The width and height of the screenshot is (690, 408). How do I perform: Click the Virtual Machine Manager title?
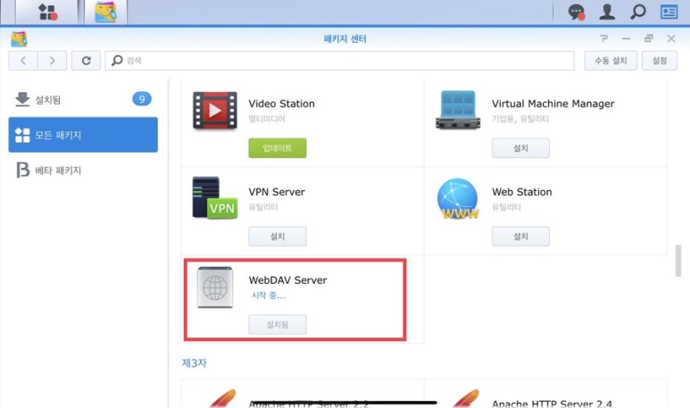point(553,104)
